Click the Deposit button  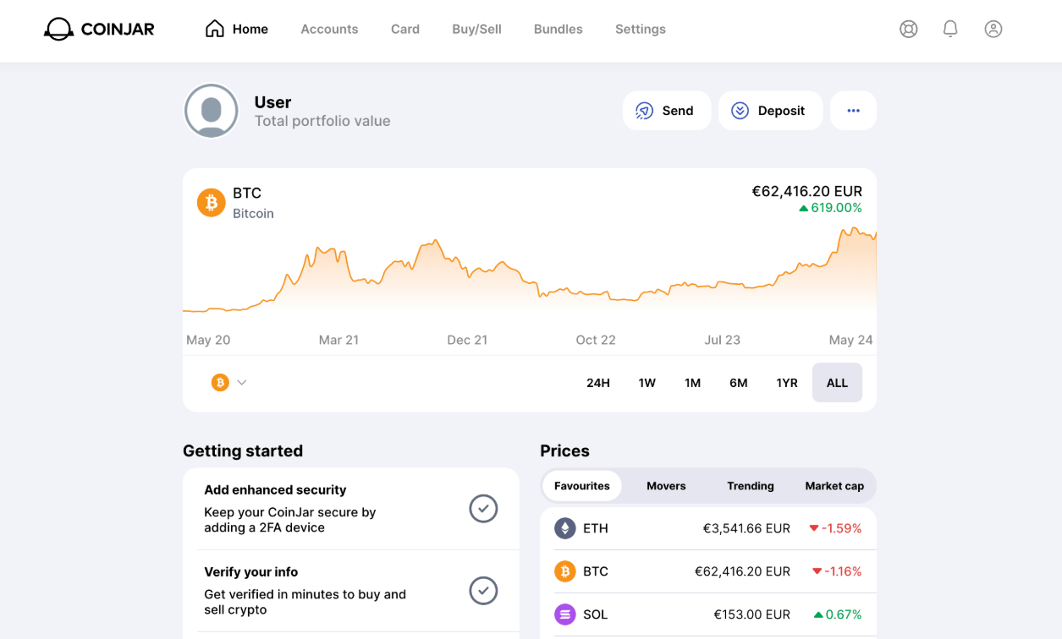tap(770, 110)
